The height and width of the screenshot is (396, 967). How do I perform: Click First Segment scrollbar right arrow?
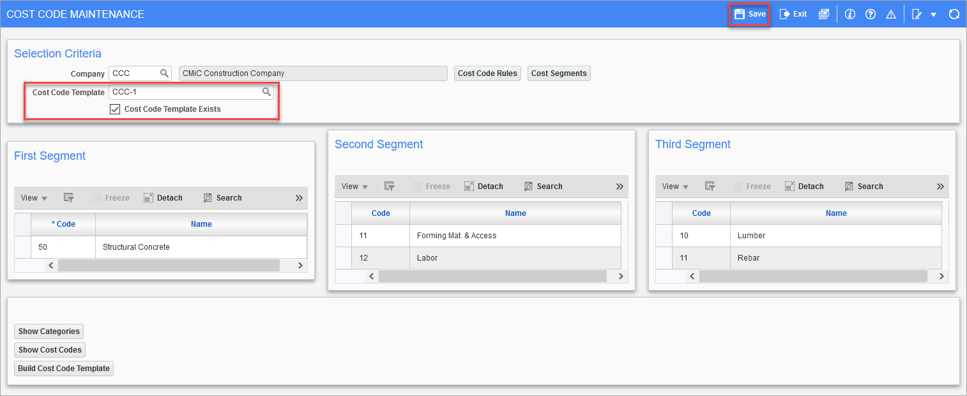pos(300,265)
